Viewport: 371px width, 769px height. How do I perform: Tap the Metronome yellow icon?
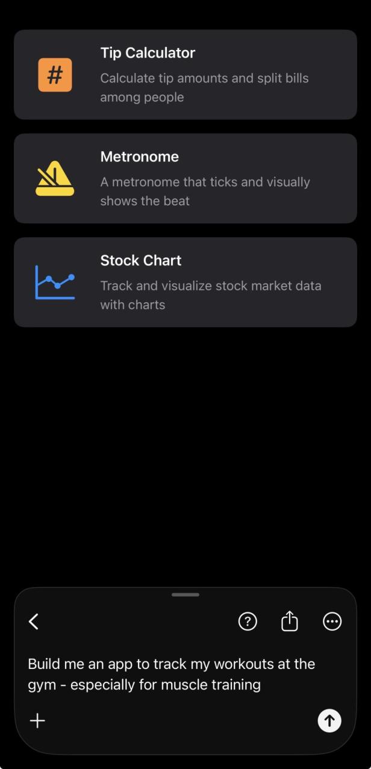pyautogui.click(x=55, y=178)
